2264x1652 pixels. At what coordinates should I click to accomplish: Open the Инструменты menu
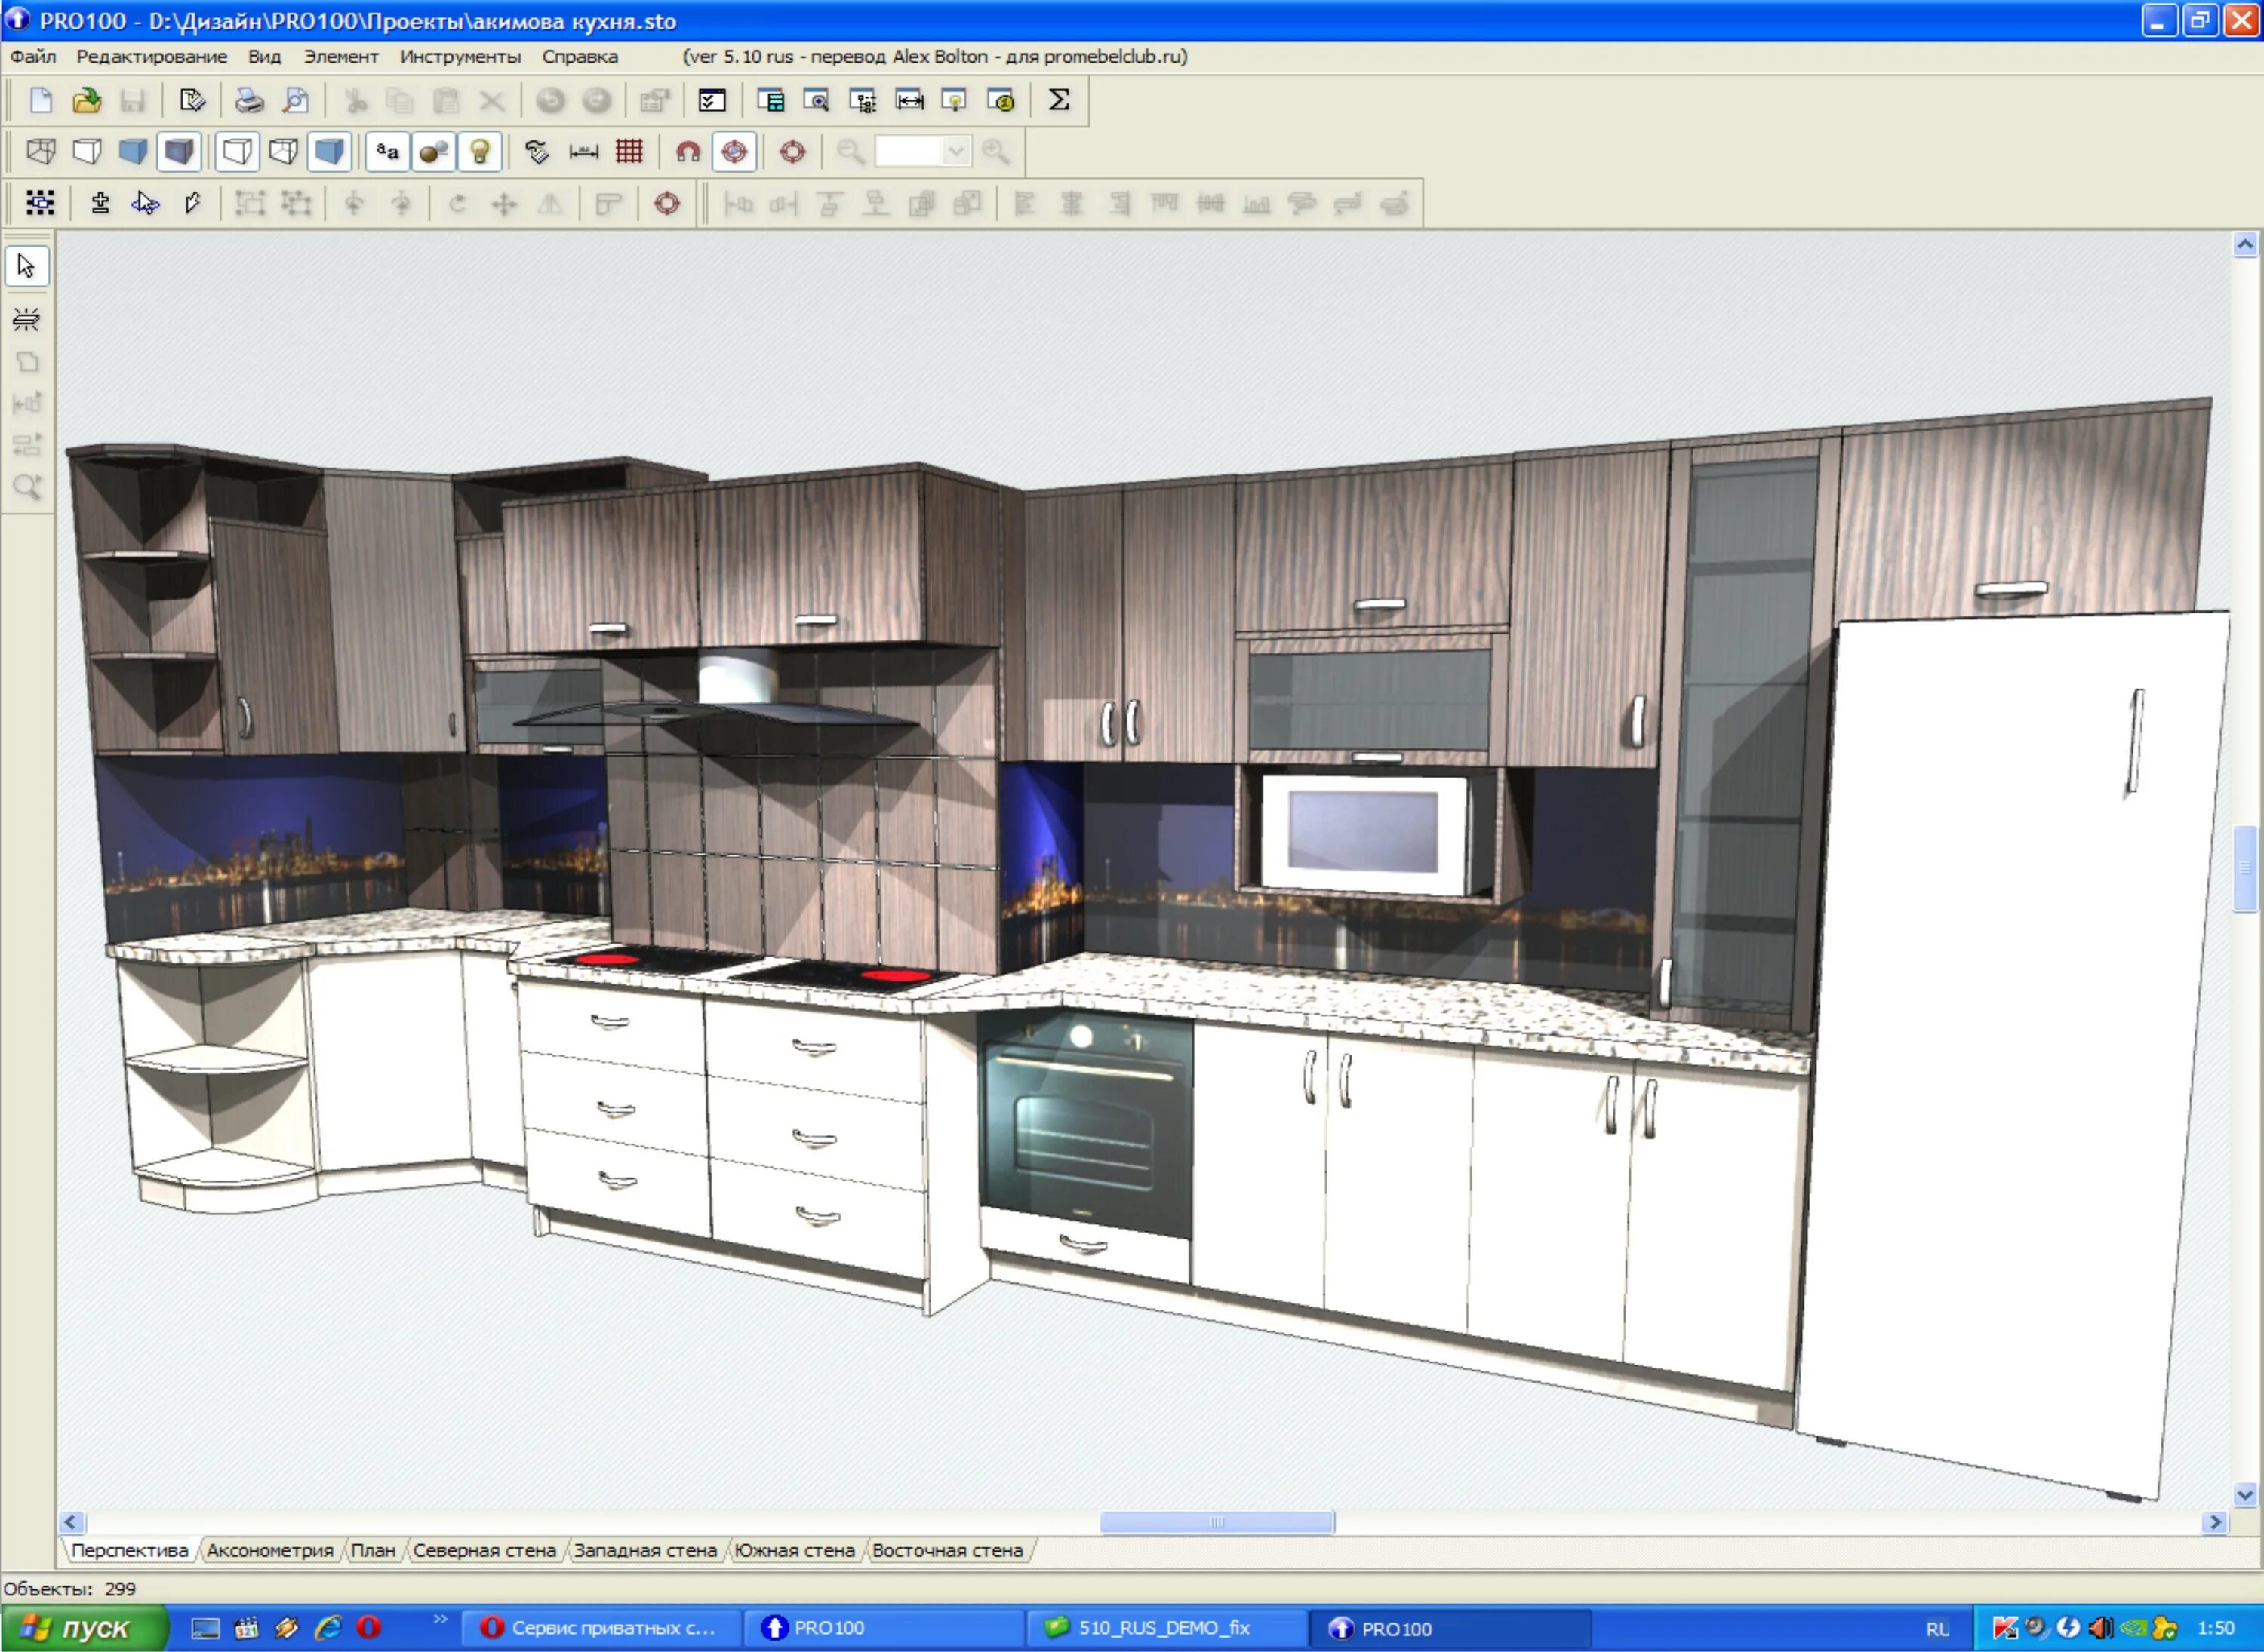point(460,57)
